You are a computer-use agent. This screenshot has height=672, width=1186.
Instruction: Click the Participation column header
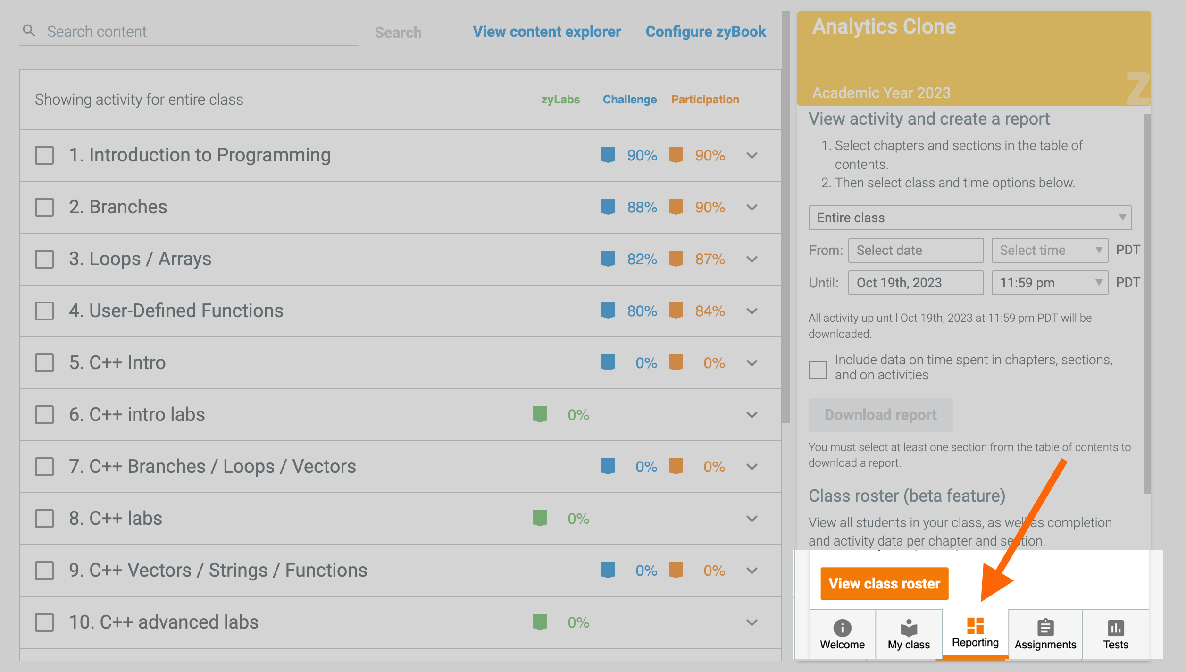[x=705, y=100]
